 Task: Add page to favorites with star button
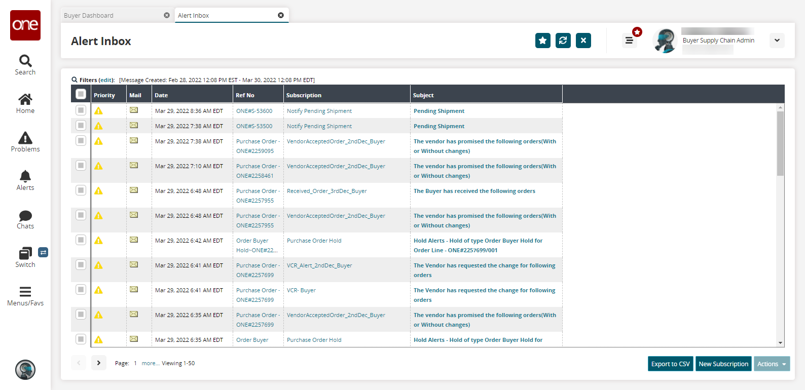click(x=542, y=41)
